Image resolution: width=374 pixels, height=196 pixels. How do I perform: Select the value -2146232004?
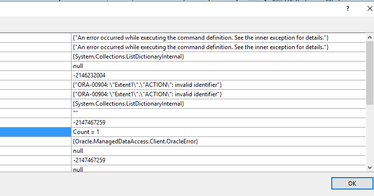click(x=89, y=75)
